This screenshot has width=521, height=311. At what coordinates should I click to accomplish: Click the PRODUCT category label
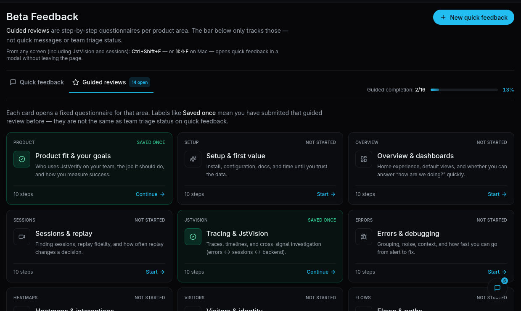click(24, 143)
